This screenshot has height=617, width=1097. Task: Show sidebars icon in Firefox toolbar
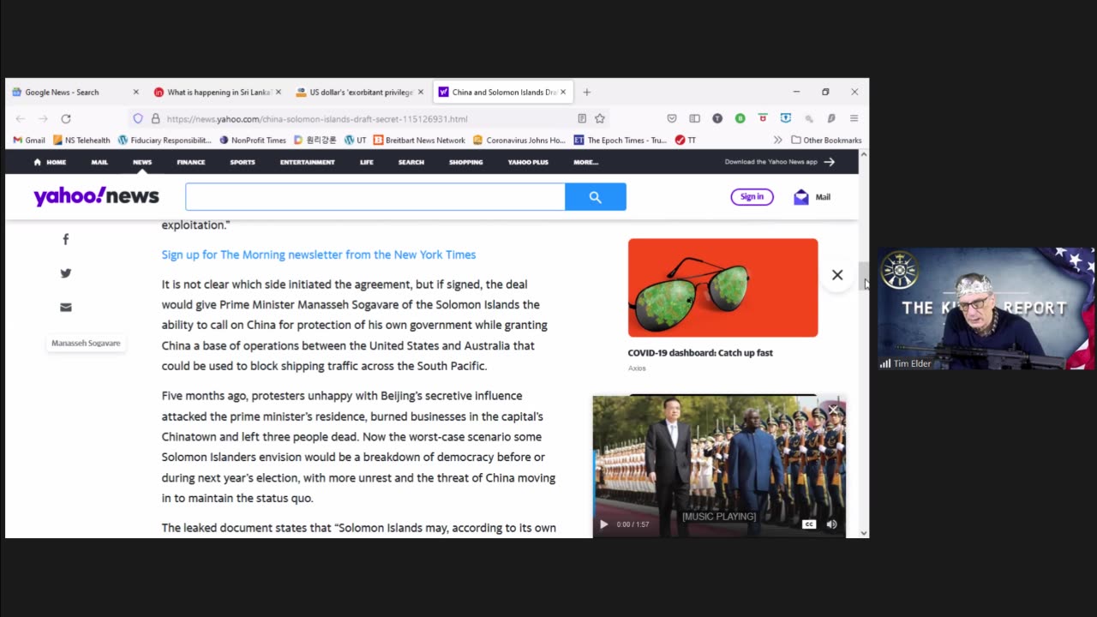[x=695, y=118]
